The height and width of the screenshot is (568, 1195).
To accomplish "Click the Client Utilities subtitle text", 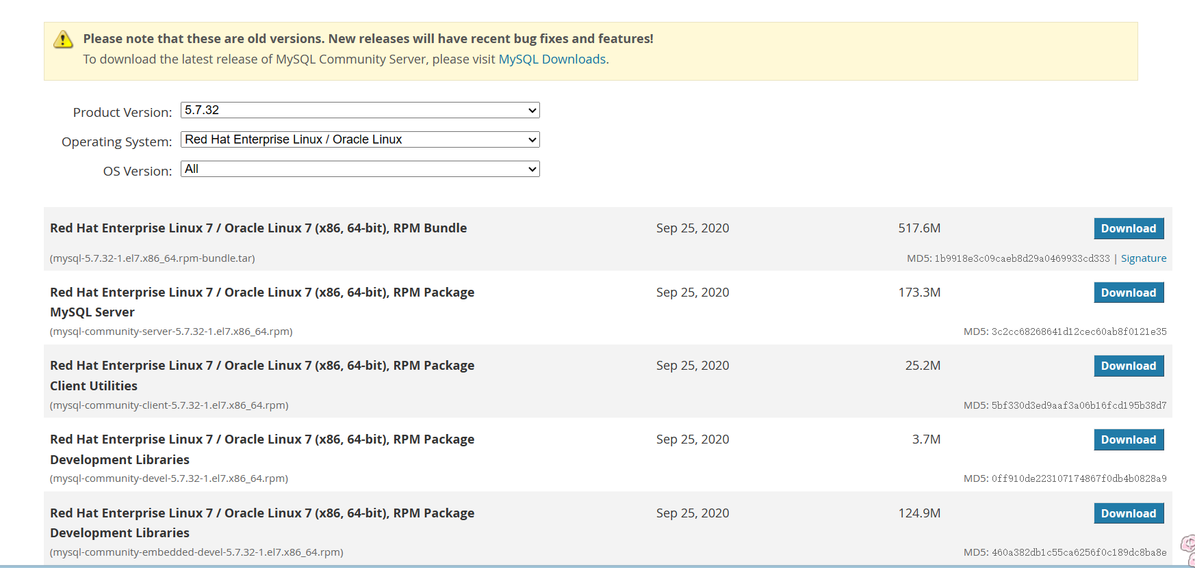I will click(x=94, y=386).
